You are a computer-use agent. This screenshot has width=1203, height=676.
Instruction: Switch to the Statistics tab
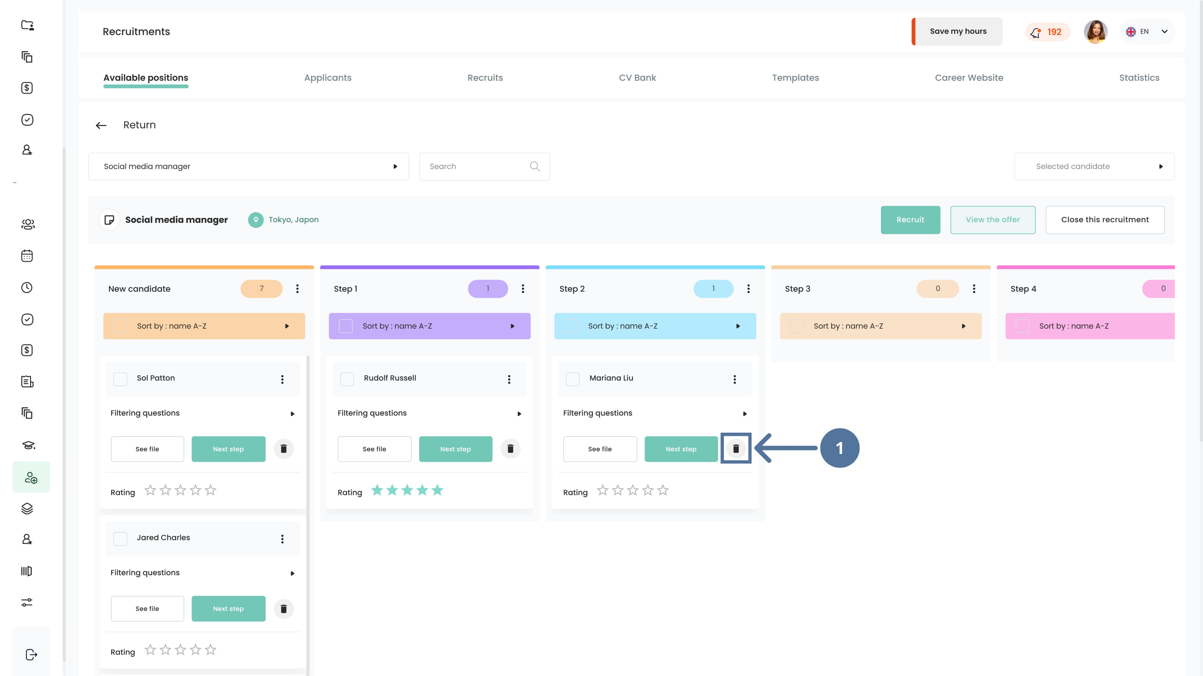click(1139, 78)
